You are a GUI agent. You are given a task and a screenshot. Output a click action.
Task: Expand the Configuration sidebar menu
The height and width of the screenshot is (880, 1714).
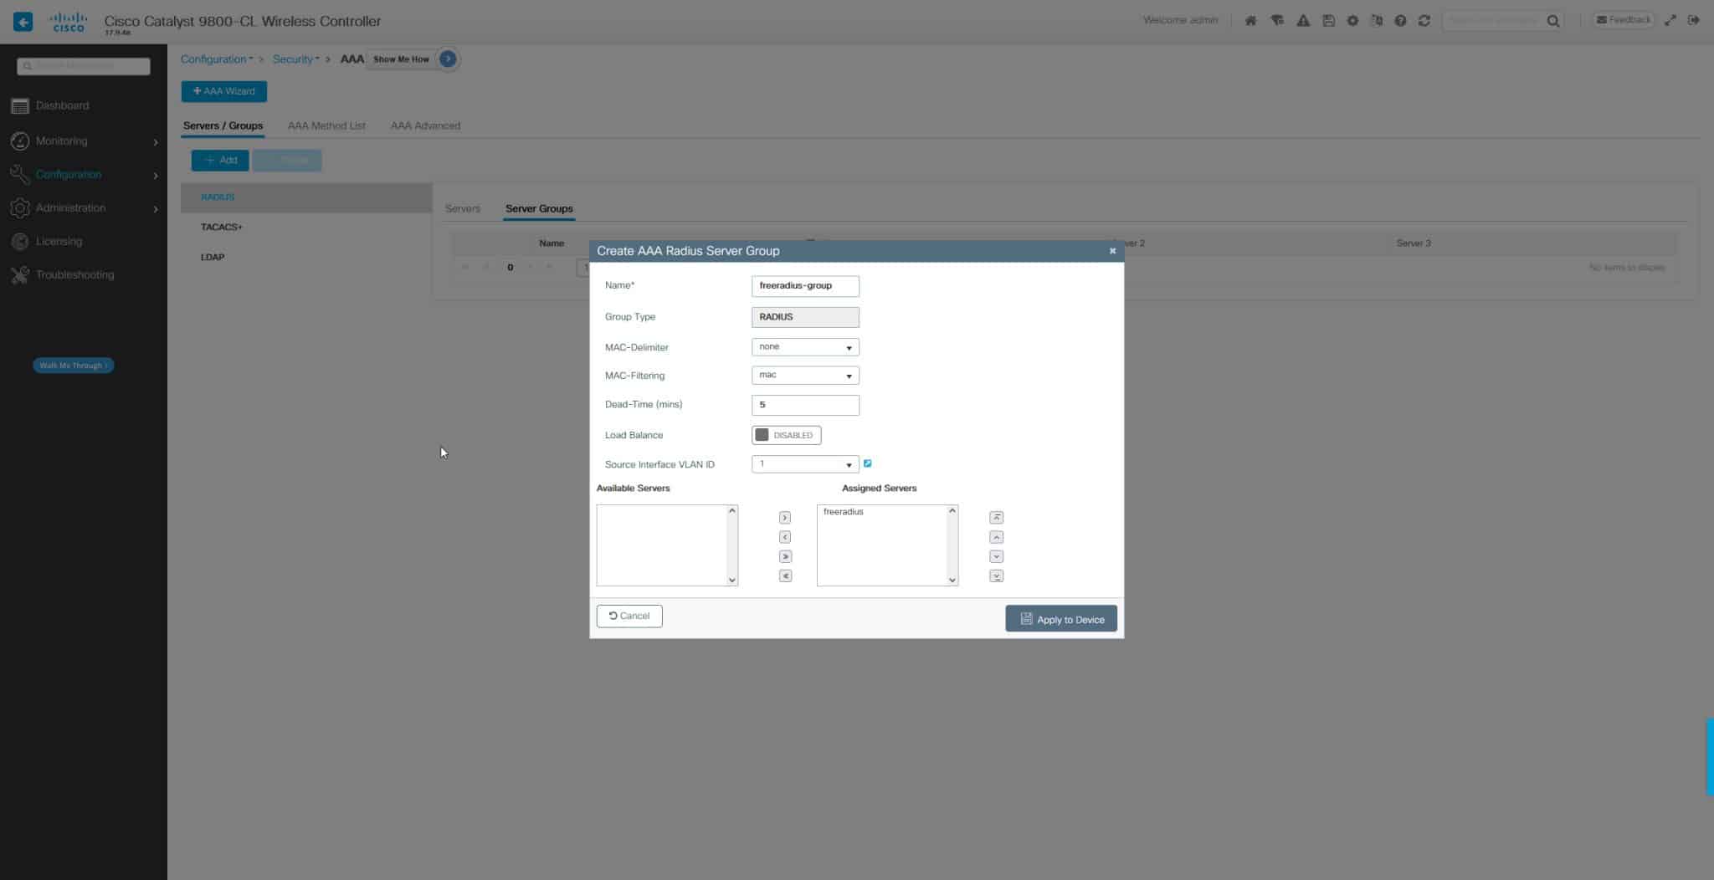pos(84,175)
